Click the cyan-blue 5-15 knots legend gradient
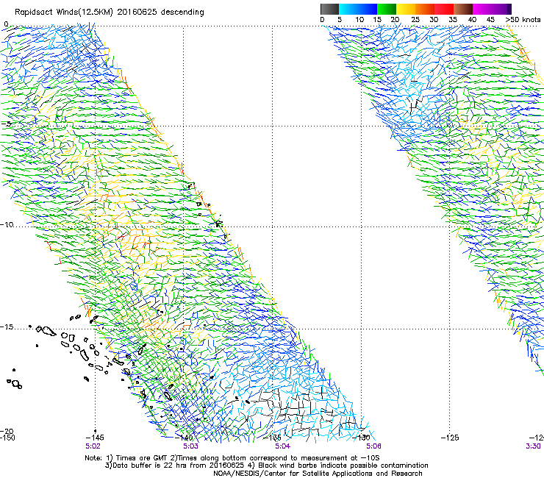This screenshot has width=544, height=478. pyautogui.click(x=358, y=9)
